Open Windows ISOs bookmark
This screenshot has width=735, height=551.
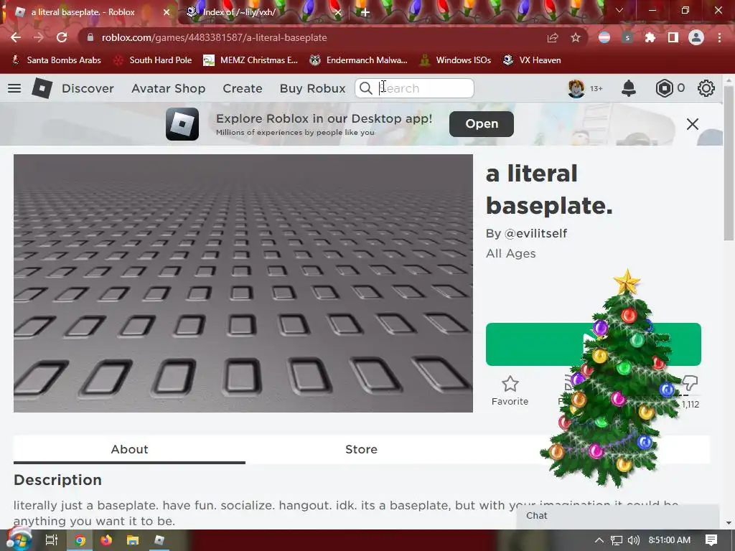click(456, 60)
